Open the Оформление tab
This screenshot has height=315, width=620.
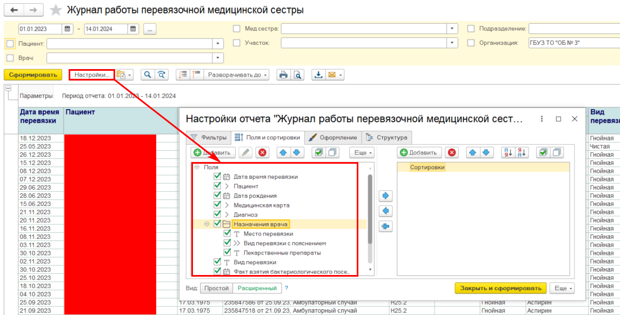[333, 137]
